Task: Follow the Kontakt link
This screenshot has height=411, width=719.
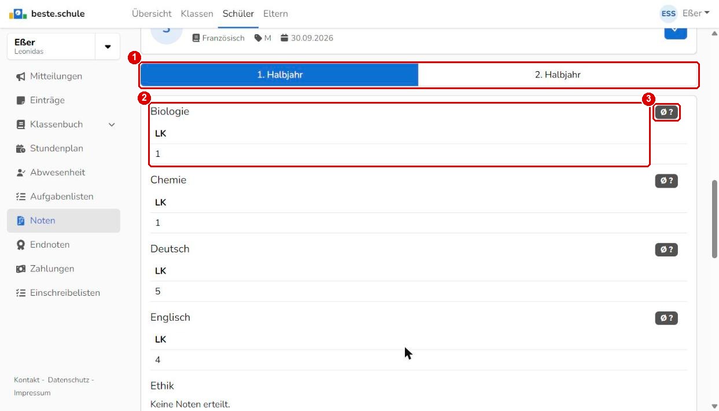Action: [x=27, y=380]
